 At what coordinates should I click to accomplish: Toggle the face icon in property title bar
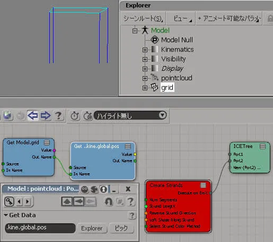84,189
